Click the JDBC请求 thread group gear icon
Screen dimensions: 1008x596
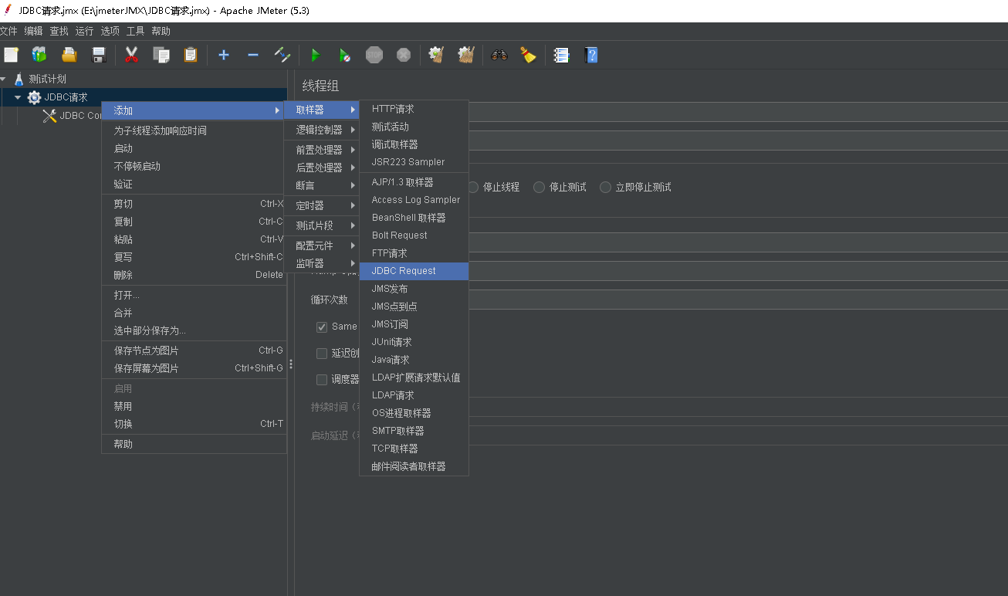pos(34,97)
